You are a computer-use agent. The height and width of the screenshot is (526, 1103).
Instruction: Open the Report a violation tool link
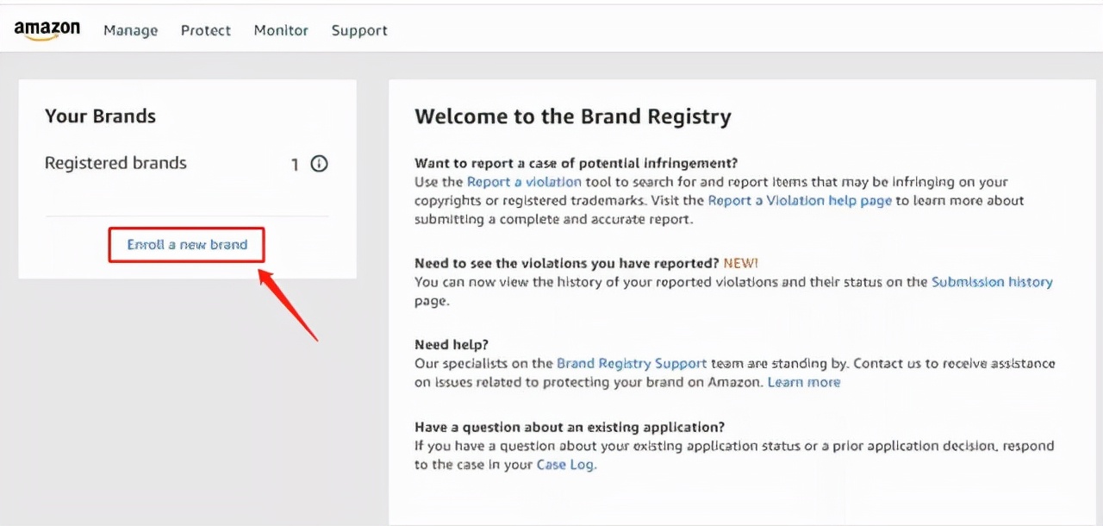(524, 182)
